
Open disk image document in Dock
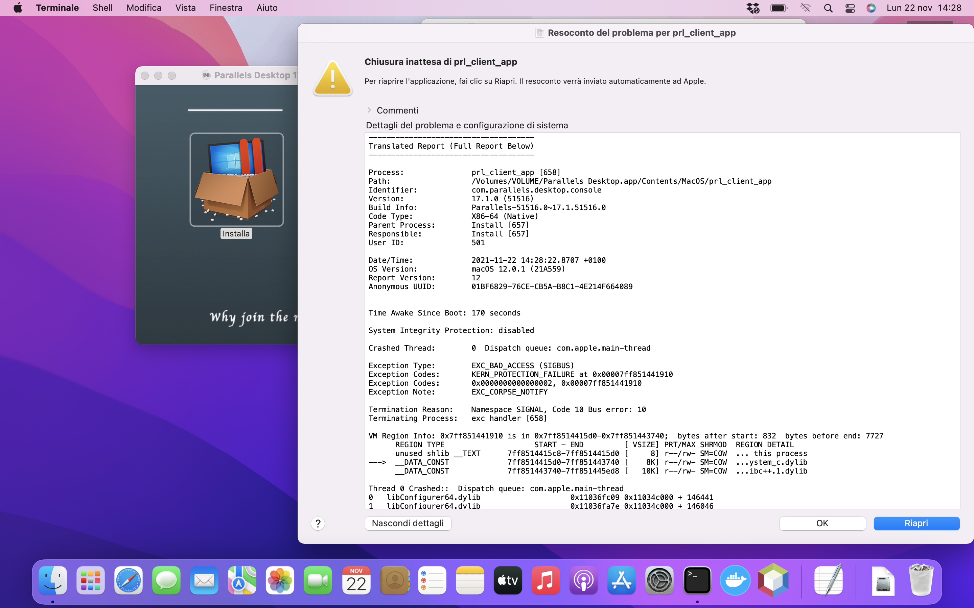click(x=883, y=581)
